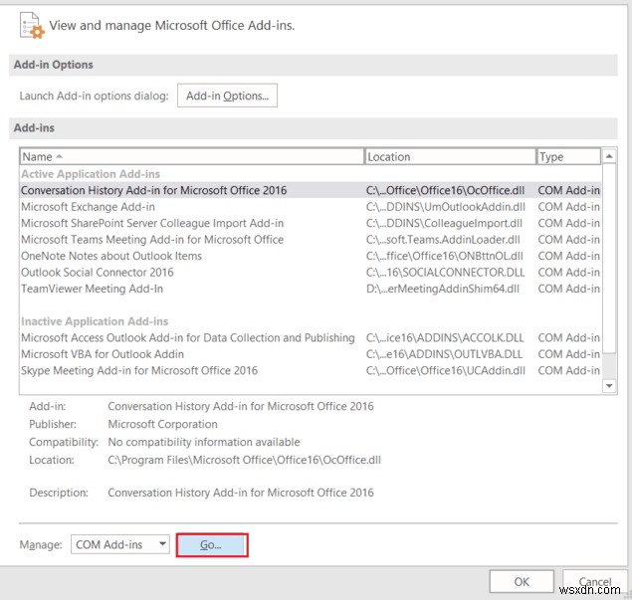Click the UCAddin.dll location cell
This screenshot has width=632, height=600.
445,370
